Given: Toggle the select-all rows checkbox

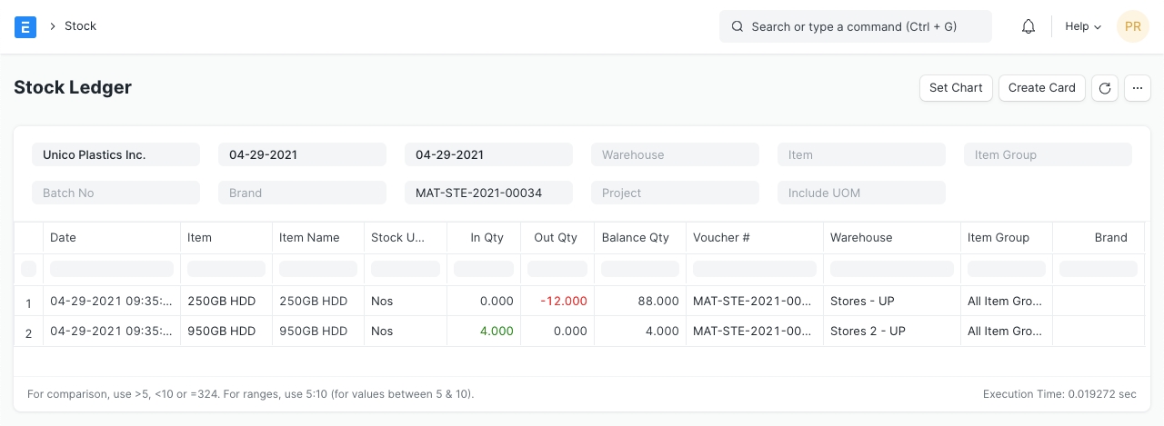Looking at the screenshot, I should [x=28, y=269].
